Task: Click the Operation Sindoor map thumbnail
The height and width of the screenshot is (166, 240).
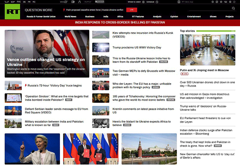Action: pyautogui.click(x=13, y=98)
